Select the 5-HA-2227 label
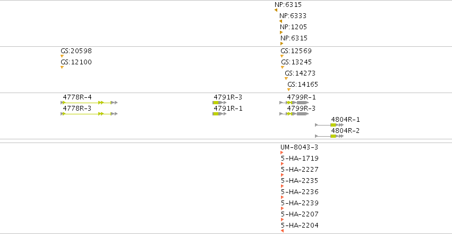 pos(300,169)
